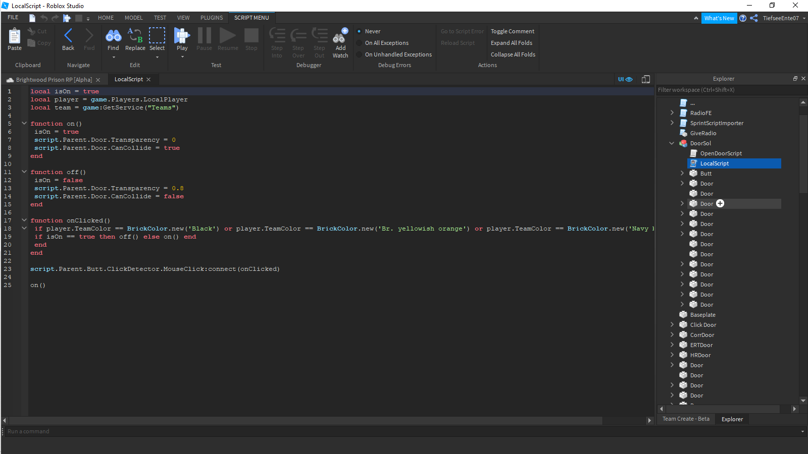Close the LocalScript editor tab
Screen dimensions: 808x454
pyautogui.click(x=148, y=79)
